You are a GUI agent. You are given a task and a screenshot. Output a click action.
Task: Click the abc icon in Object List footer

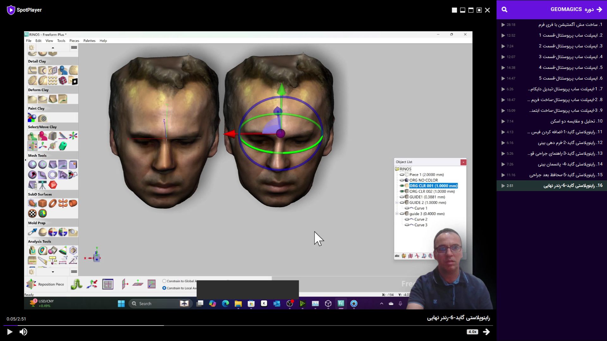pyautogui.click(x=397, y=256)
